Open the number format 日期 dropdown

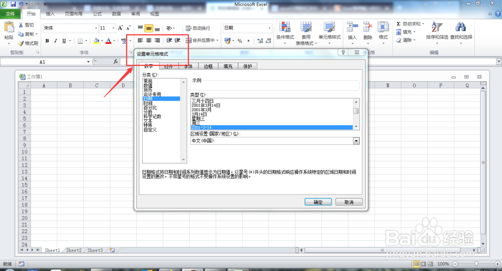pos(269,28)
